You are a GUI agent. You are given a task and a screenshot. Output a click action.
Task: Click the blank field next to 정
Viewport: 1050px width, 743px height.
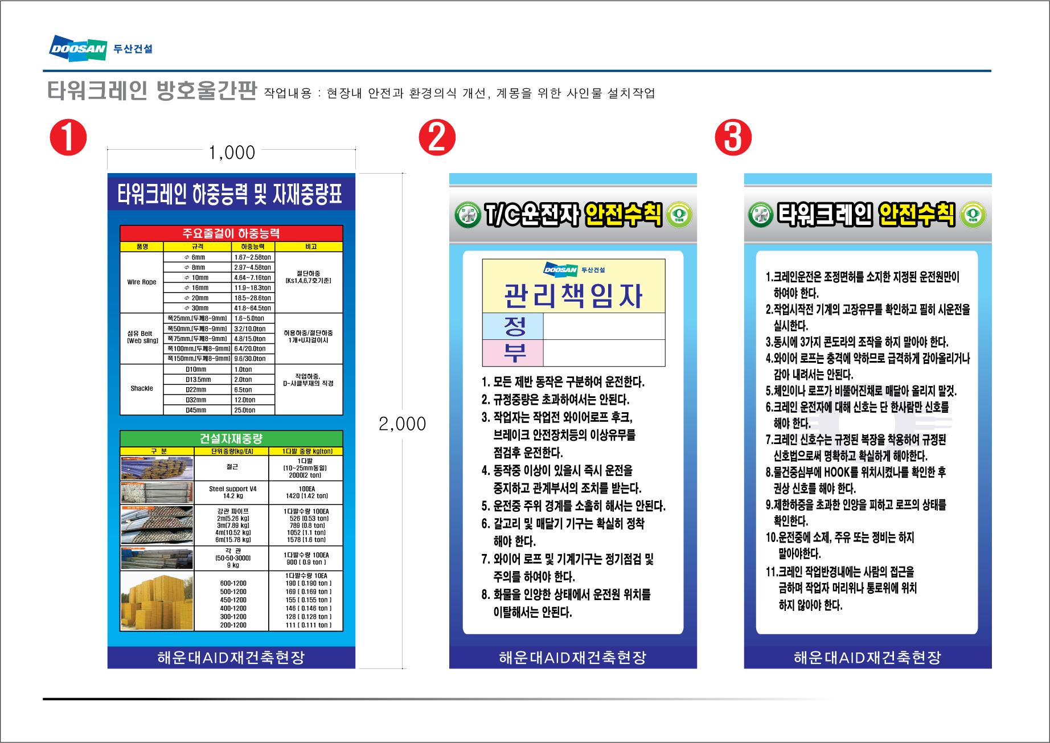pyautogui.click(x=604, y=326)
